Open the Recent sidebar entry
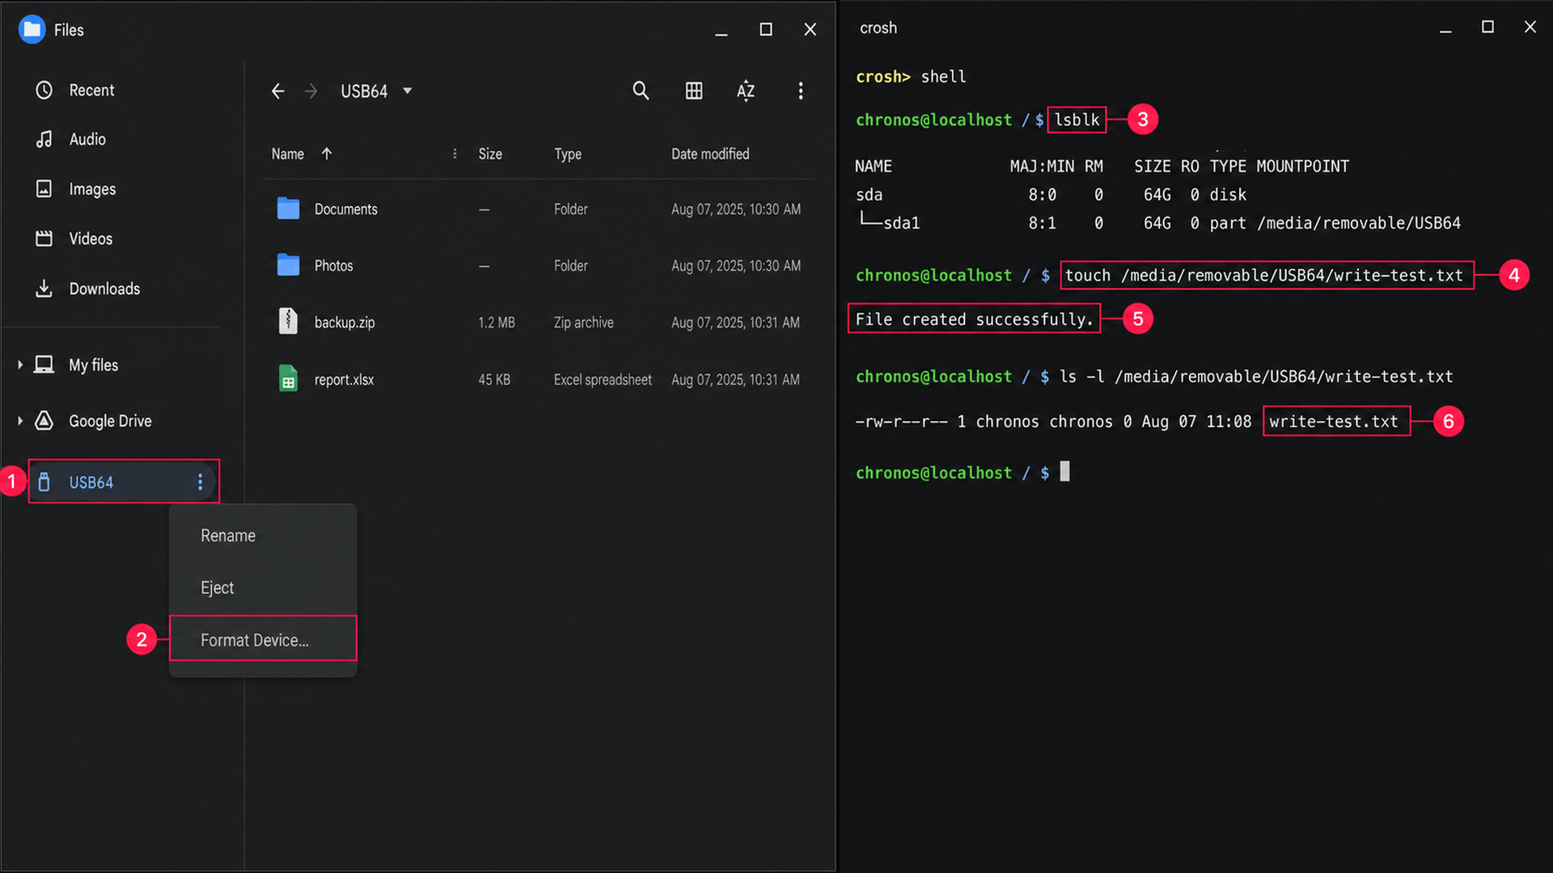 (x=91, y=90)
